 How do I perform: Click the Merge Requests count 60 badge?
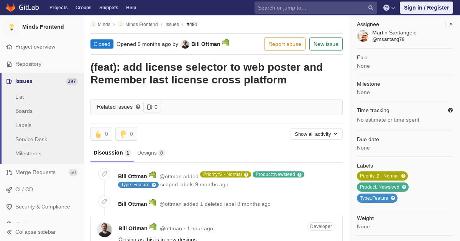click(73, 173)
